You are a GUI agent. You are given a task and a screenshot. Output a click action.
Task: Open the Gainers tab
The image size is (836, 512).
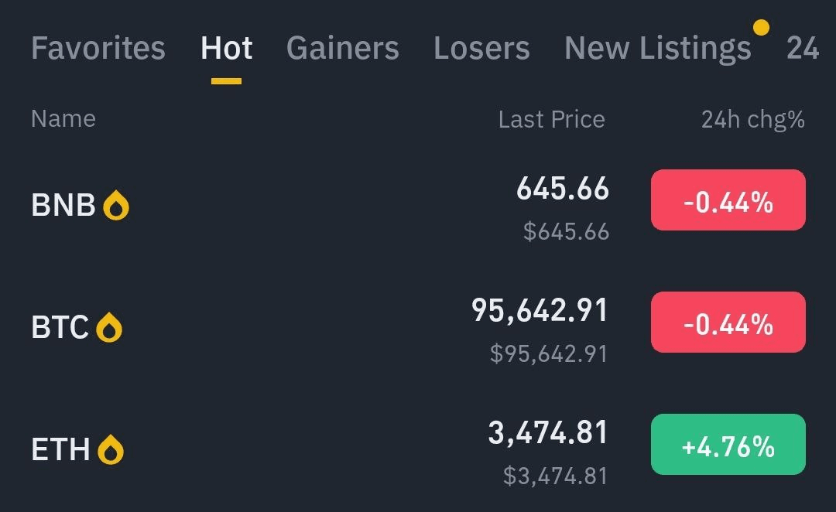coord(342,49)
